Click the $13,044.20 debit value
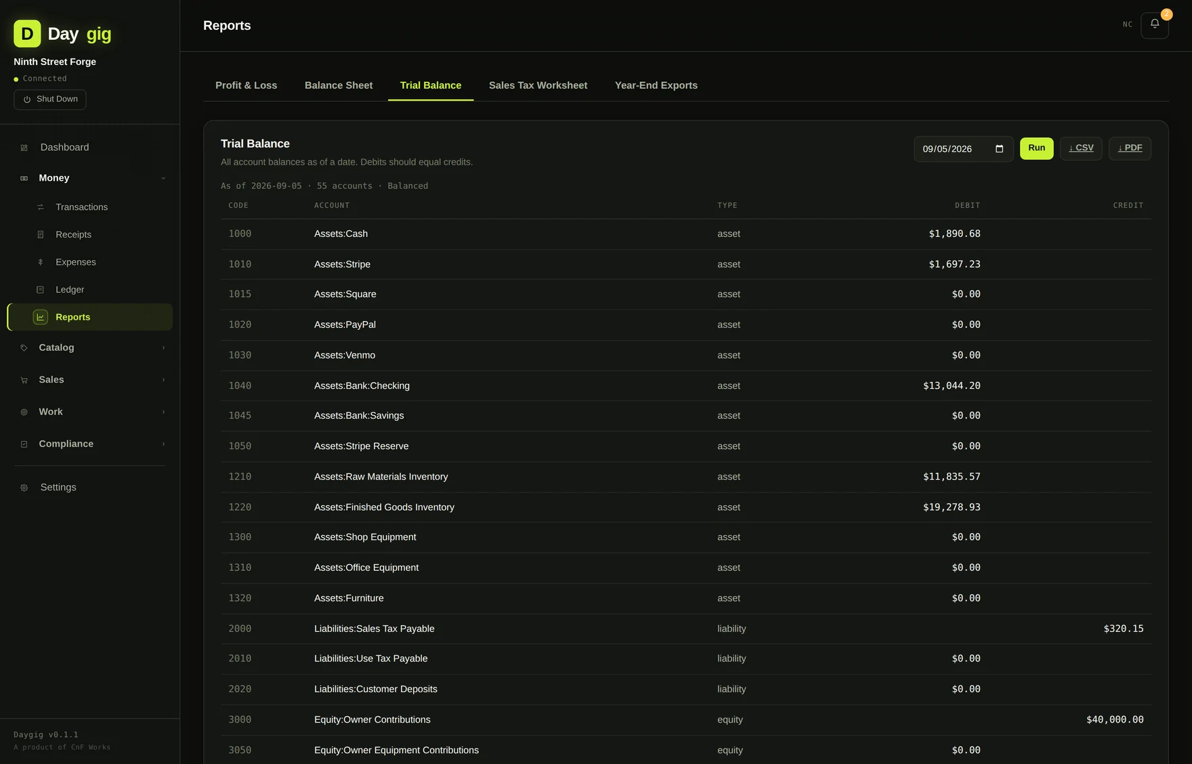Screen dimensions: 1192x764 click(952, 385)
